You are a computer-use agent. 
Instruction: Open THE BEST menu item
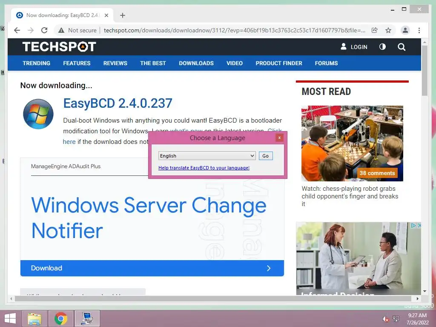click(x=153, y=63)
